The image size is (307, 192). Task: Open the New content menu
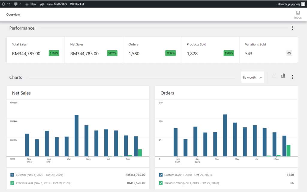coord(31,4)
